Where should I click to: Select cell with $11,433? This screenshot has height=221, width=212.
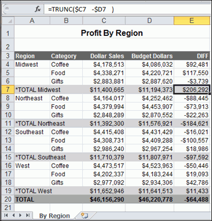click(x=192, y=191)
